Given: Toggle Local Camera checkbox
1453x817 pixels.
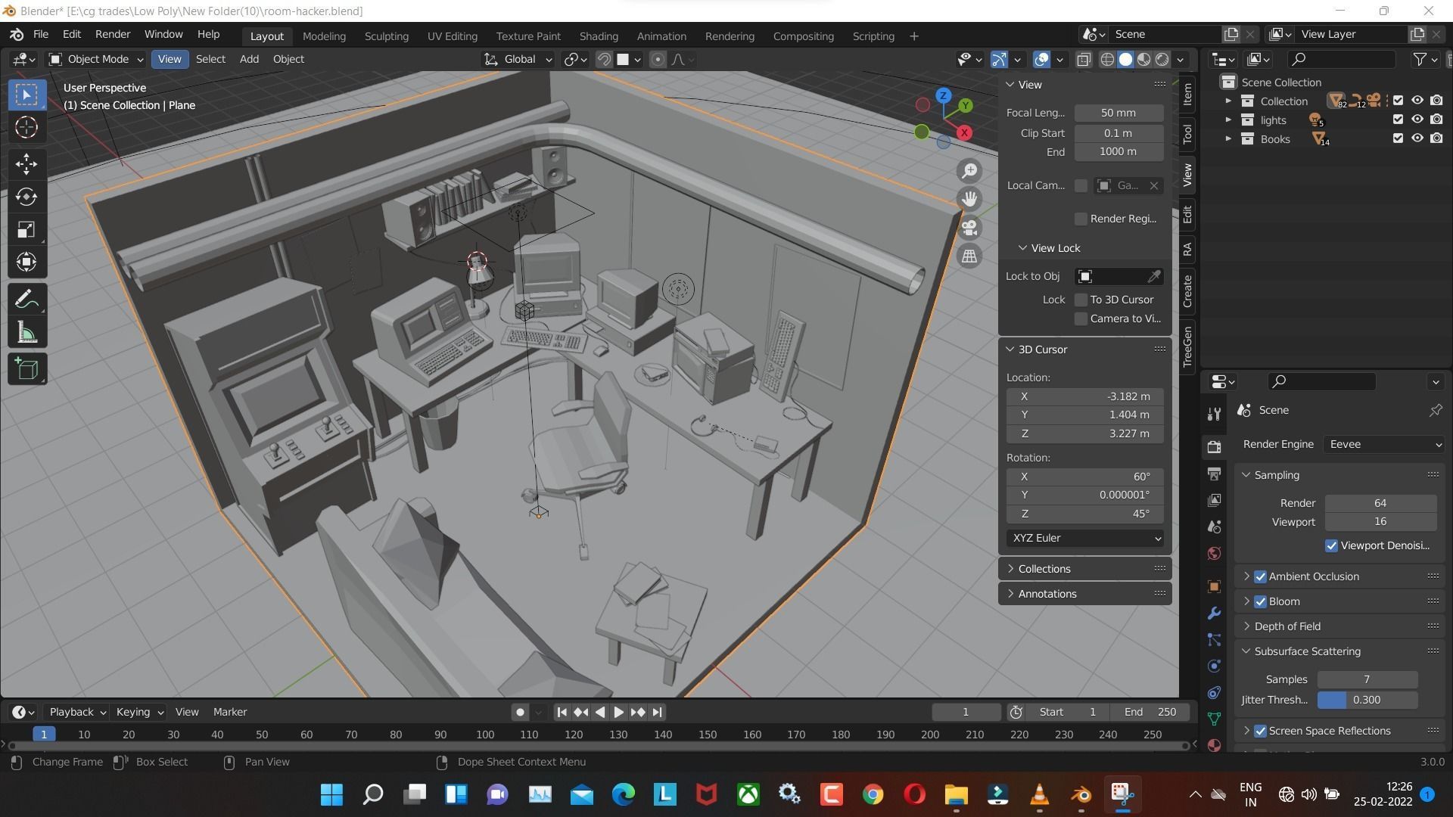Looking at the screenshot, I should click(1081, 185).
